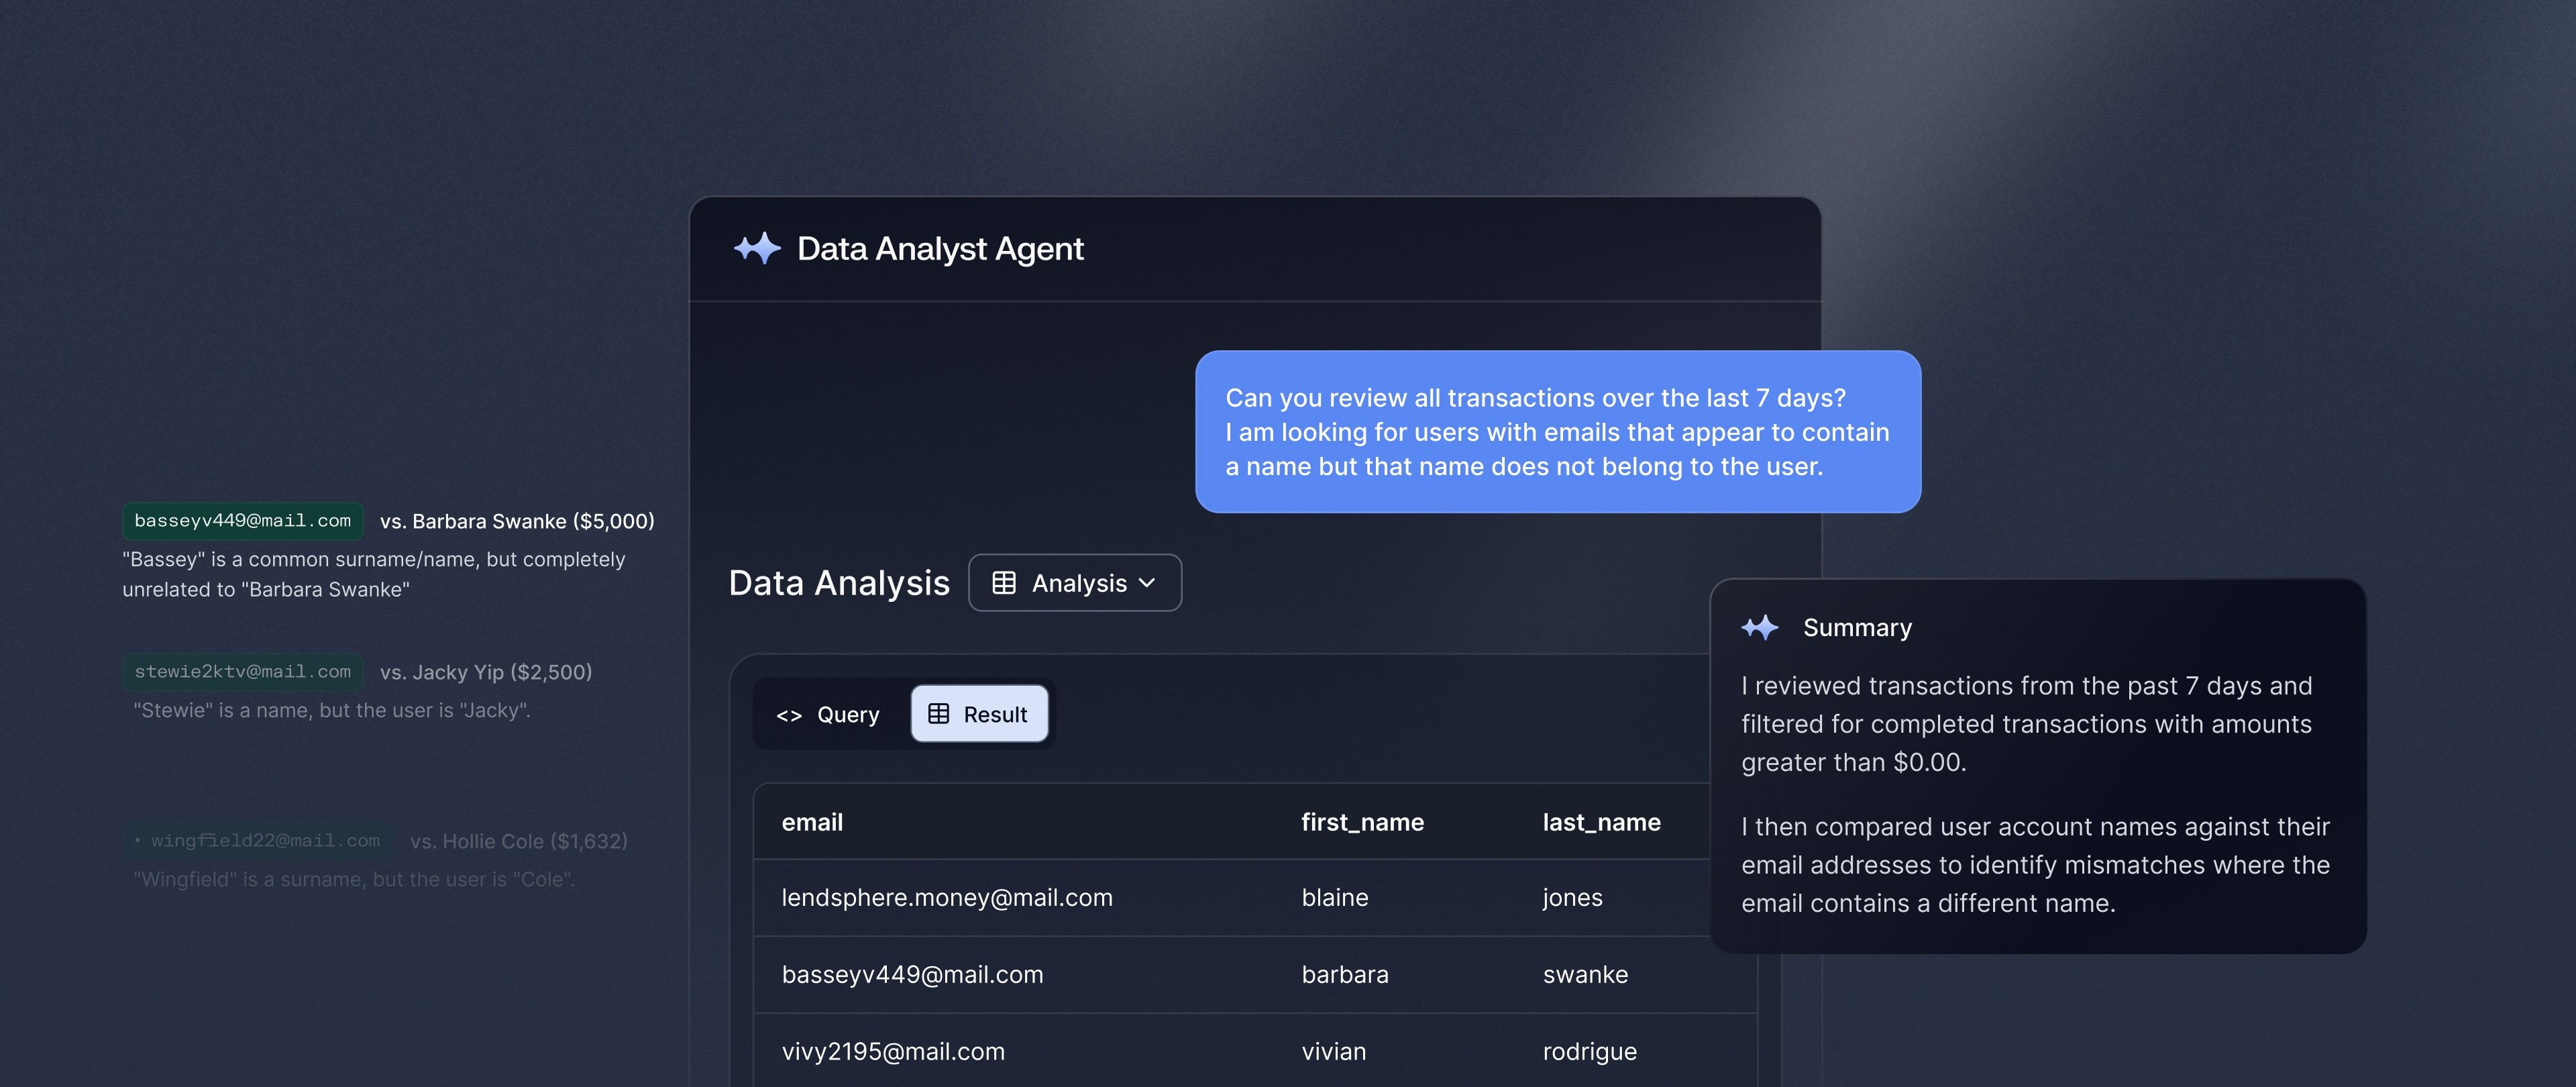Select the basseyv449@mail.com row in results table
2576x1087 pixels.
pos(912,975)
